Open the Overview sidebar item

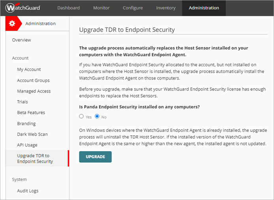pyautogui.click(x=21, y=40)
